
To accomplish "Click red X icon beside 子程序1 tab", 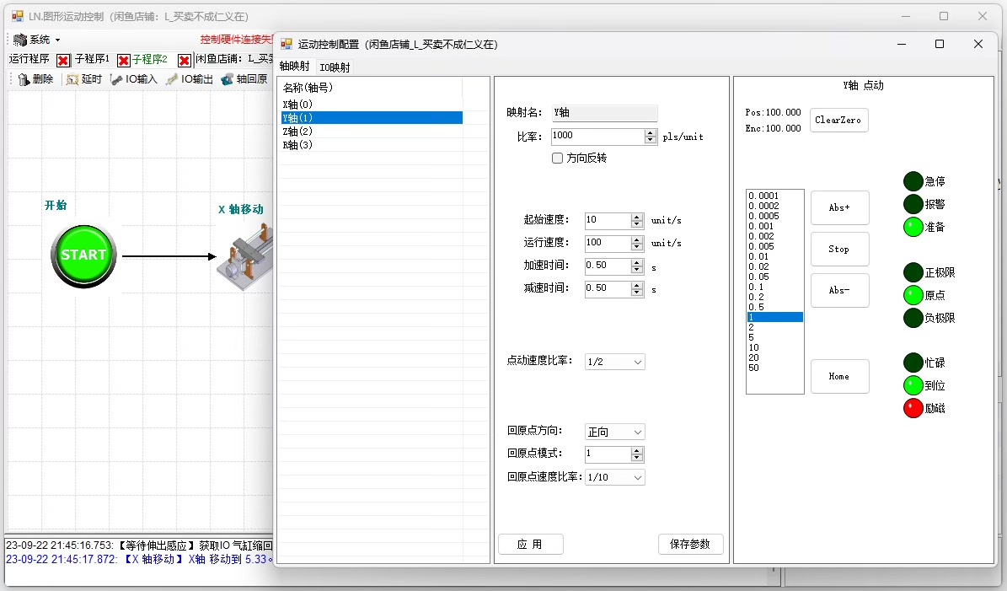I will 123,61.
